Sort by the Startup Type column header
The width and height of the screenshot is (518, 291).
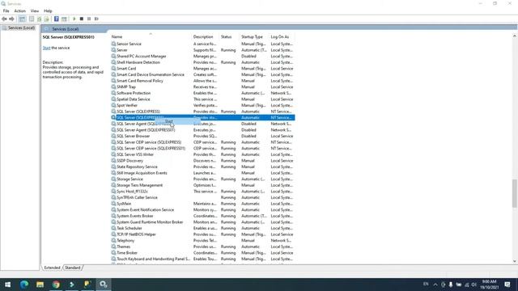(x=252, y=37)
